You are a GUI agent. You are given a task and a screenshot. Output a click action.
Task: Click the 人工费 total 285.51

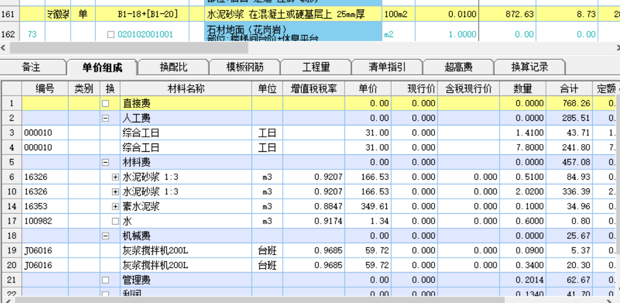pos(569,118)
